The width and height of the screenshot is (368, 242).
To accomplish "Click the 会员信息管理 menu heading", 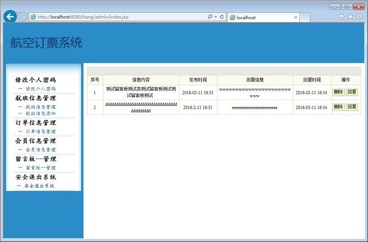I will (36, 141).
